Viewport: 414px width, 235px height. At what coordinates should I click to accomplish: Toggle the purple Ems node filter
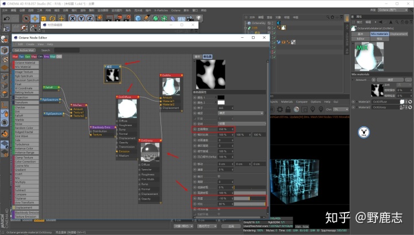[47, 57]
